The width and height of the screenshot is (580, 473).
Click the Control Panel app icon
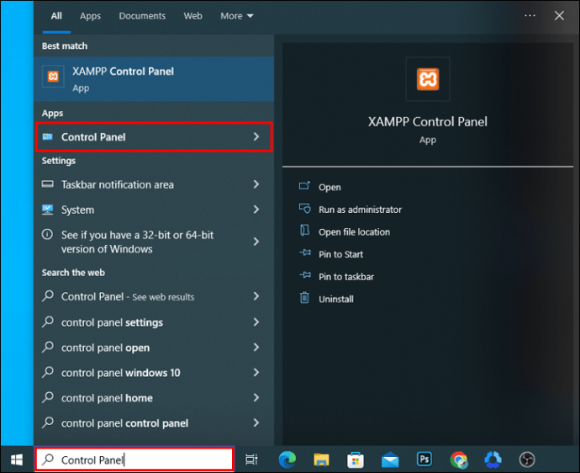click(x=47, y=136)
